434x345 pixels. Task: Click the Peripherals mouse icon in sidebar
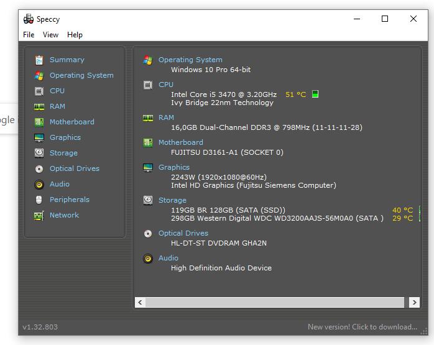pos(39,200)
